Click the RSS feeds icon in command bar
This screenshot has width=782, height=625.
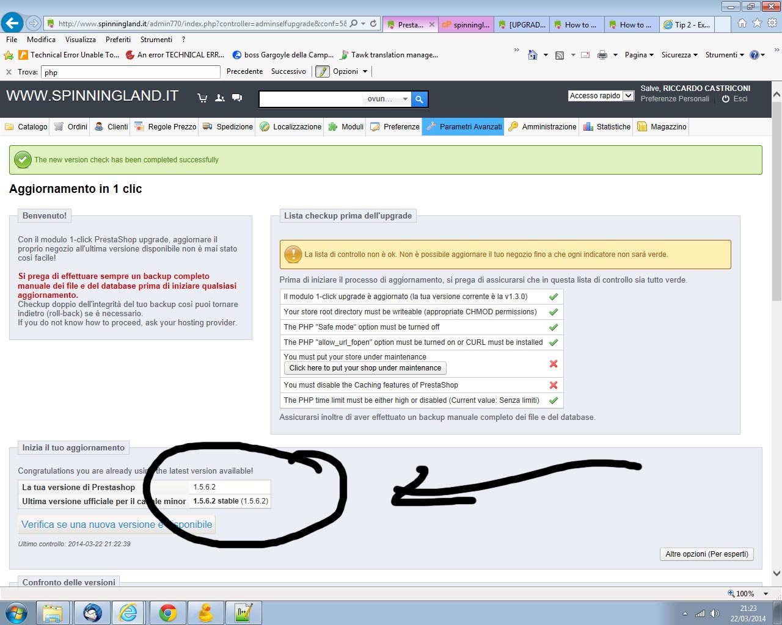560,55
